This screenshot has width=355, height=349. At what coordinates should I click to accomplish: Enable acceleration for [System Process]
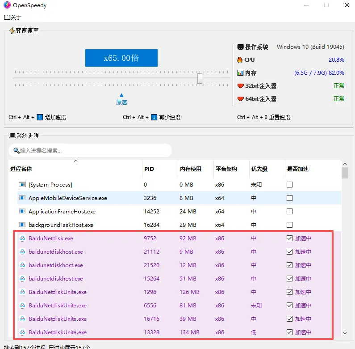(289, 184)
